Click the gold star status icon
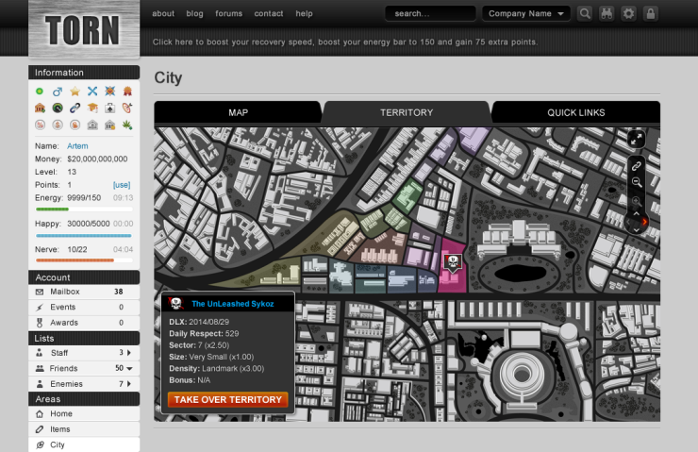The image size is (698, 452). click(x=75, y=92)
